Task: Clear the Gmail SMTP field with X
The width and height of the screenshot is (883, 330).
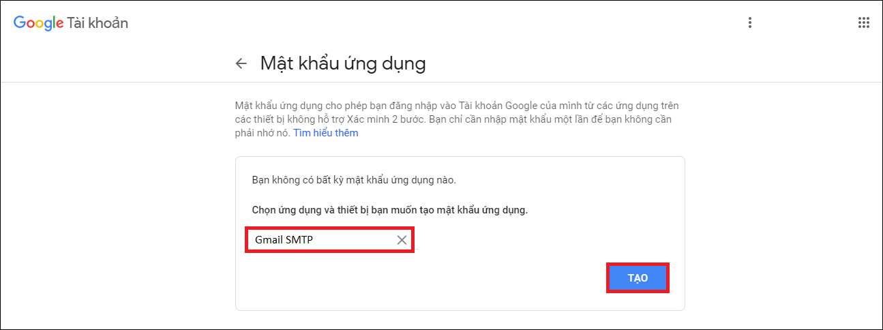Action: 402,240
